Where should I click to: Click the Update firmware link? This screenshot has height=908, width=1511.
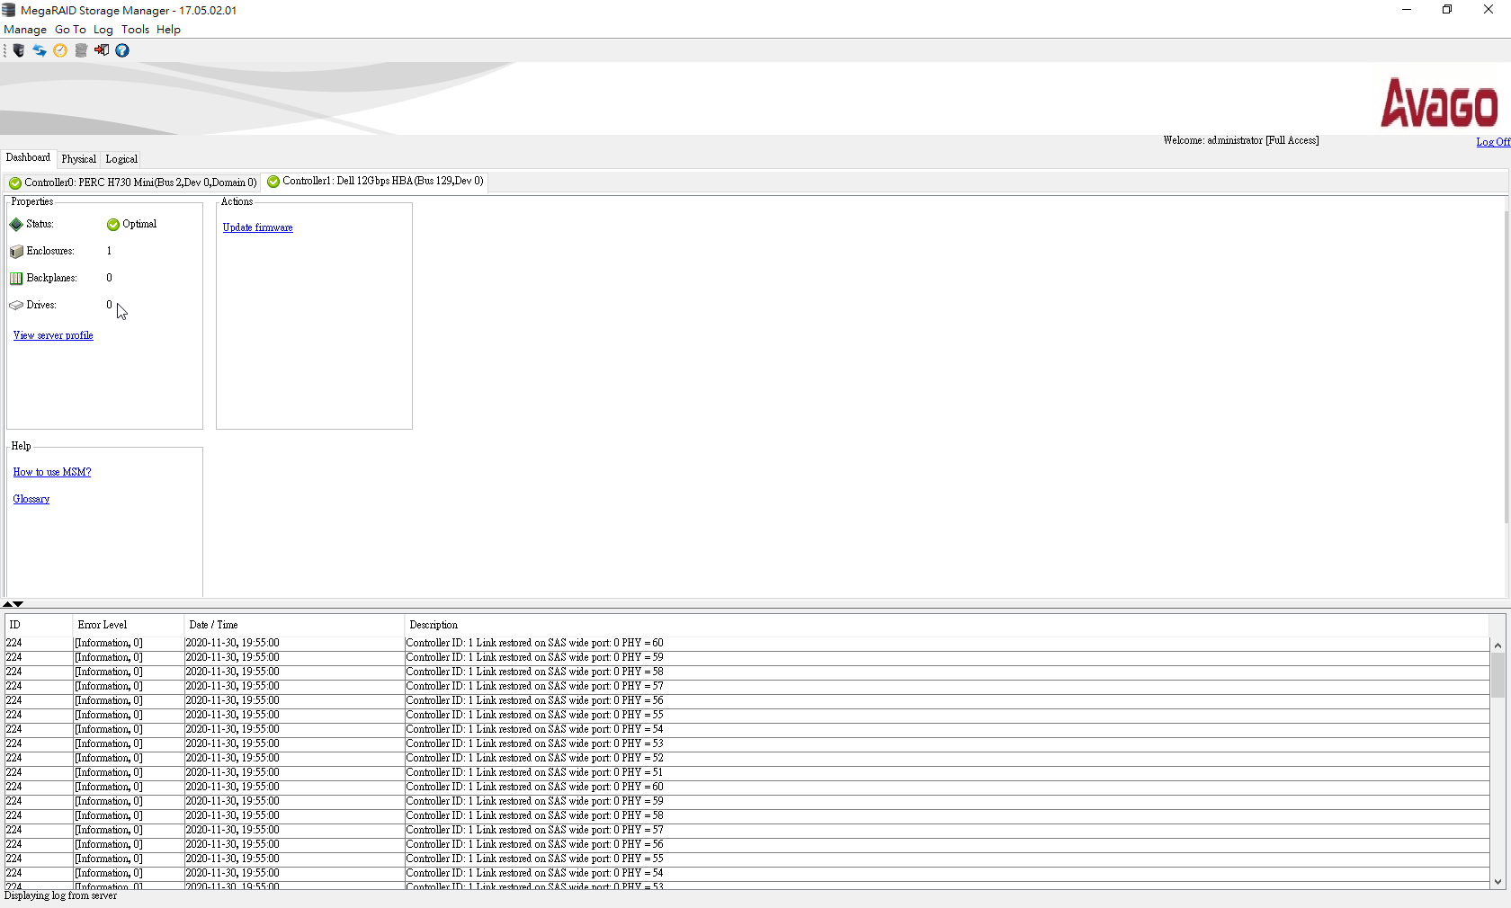click(x=257, y=227)
